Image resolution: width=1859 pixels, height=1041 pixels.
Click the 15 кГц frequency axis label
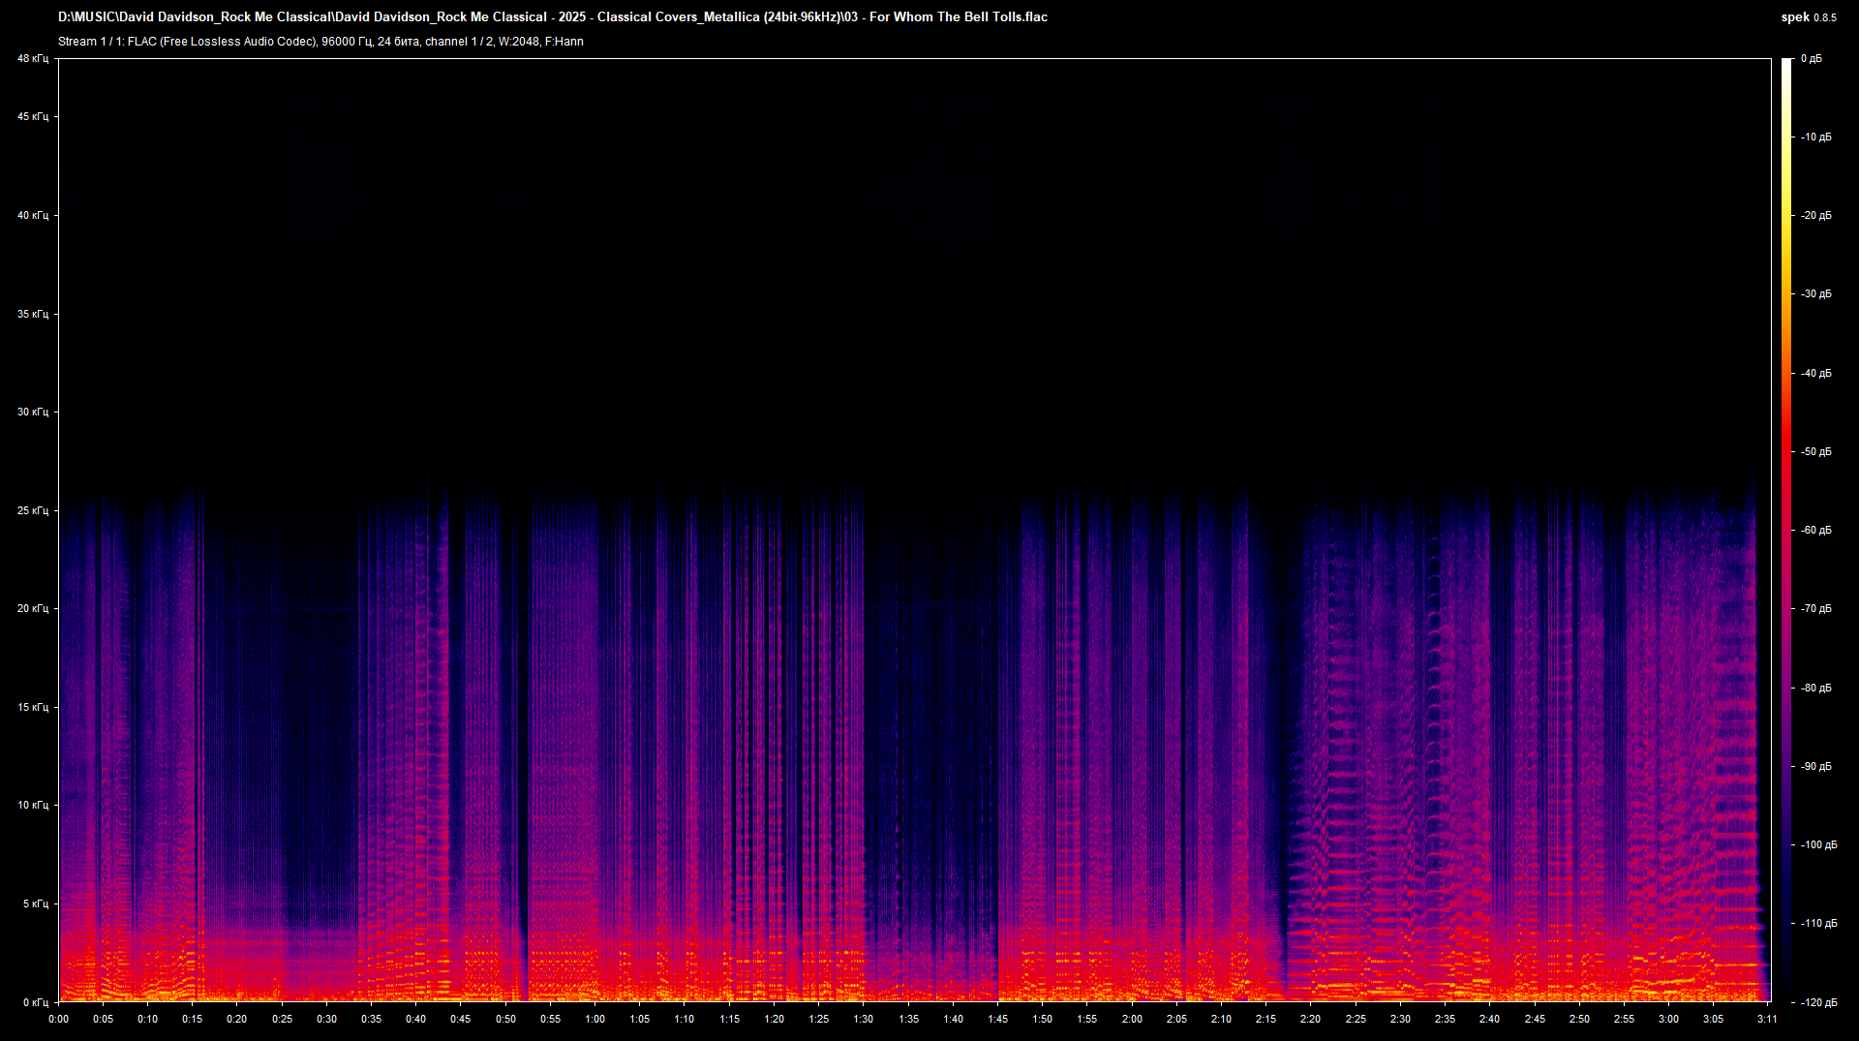tap(33, 707)
